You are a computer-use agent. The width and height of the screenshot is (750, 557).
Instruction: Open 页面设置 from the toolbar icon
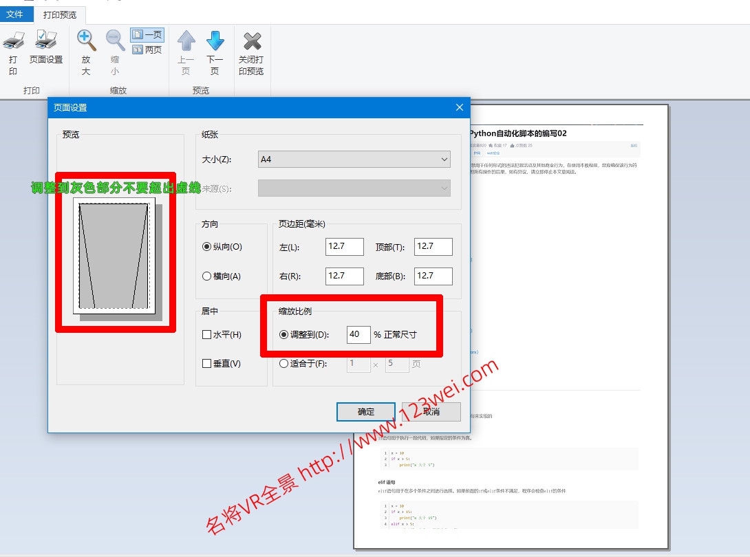47,47
